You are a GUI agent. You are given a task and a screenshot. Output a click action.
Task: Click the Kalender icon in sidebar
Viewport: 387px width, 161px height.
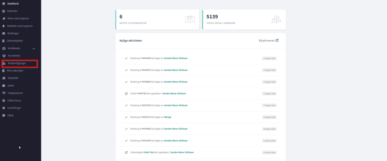[3, 11]
